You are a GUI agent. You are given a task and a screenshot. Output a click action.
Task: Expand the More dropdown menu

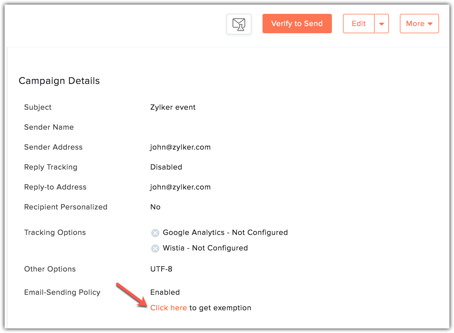tap(419, 24)
